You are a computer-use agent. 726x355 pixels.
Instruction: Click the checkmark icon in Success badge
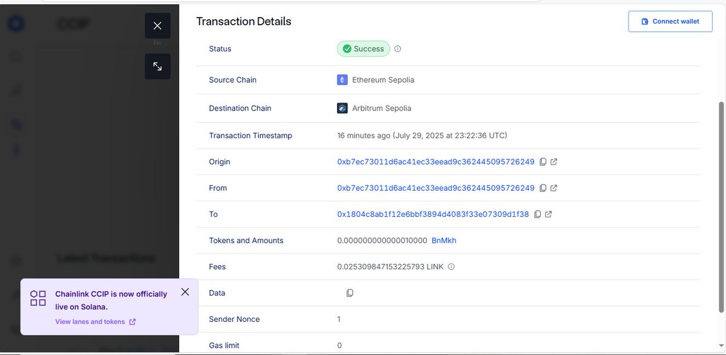click(347, 49)
